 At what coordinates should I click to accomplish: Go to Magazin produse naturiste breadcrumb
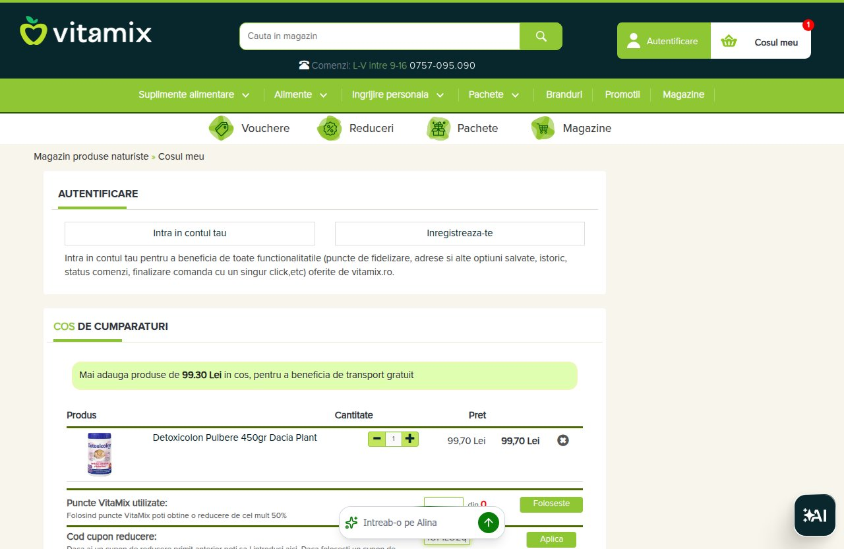point(92,156)
